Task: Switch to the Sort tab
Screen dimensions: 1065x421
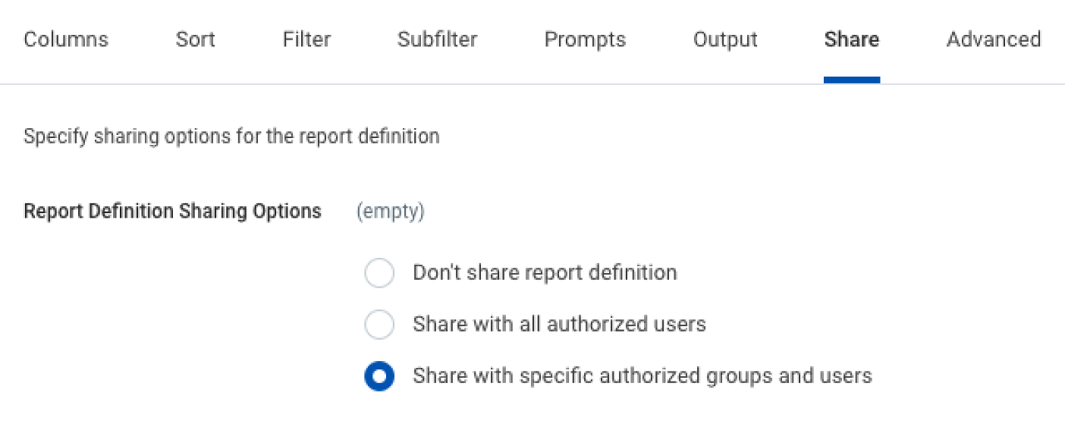Action: coord(196,39)
